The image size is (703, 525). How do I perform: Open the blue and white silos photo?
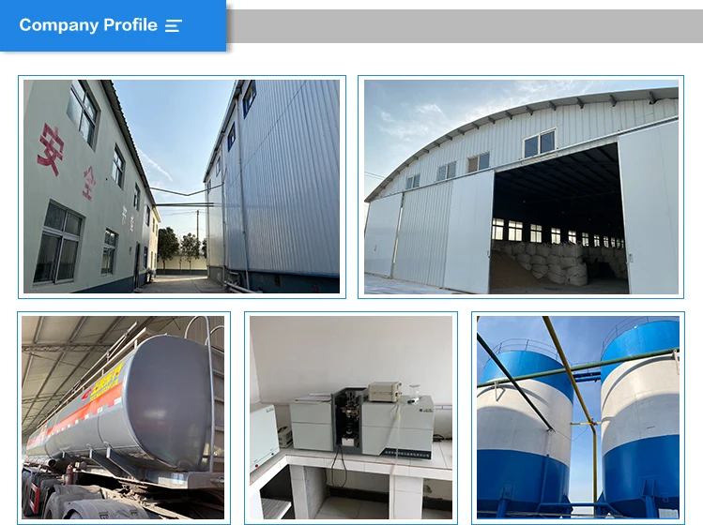click(578, 417)
